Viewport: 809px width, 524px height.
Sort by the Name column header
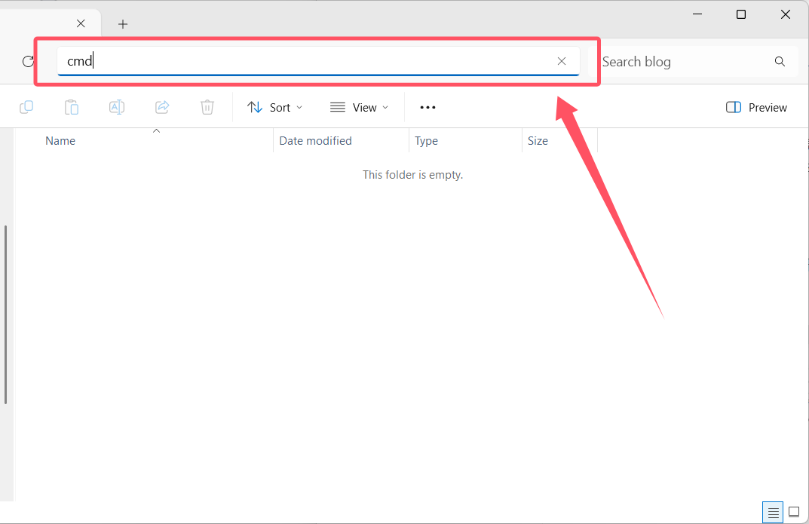[x=60, y=141]
